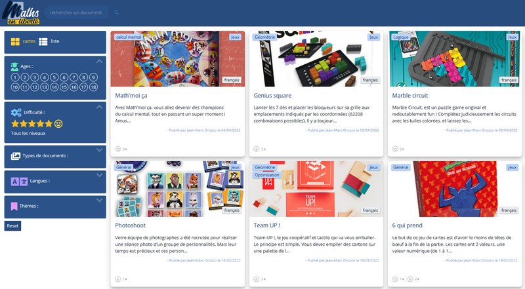Open the Maths en liberté logo home
525x289 pixels.
pyautogui.click(x=21, y=13)
